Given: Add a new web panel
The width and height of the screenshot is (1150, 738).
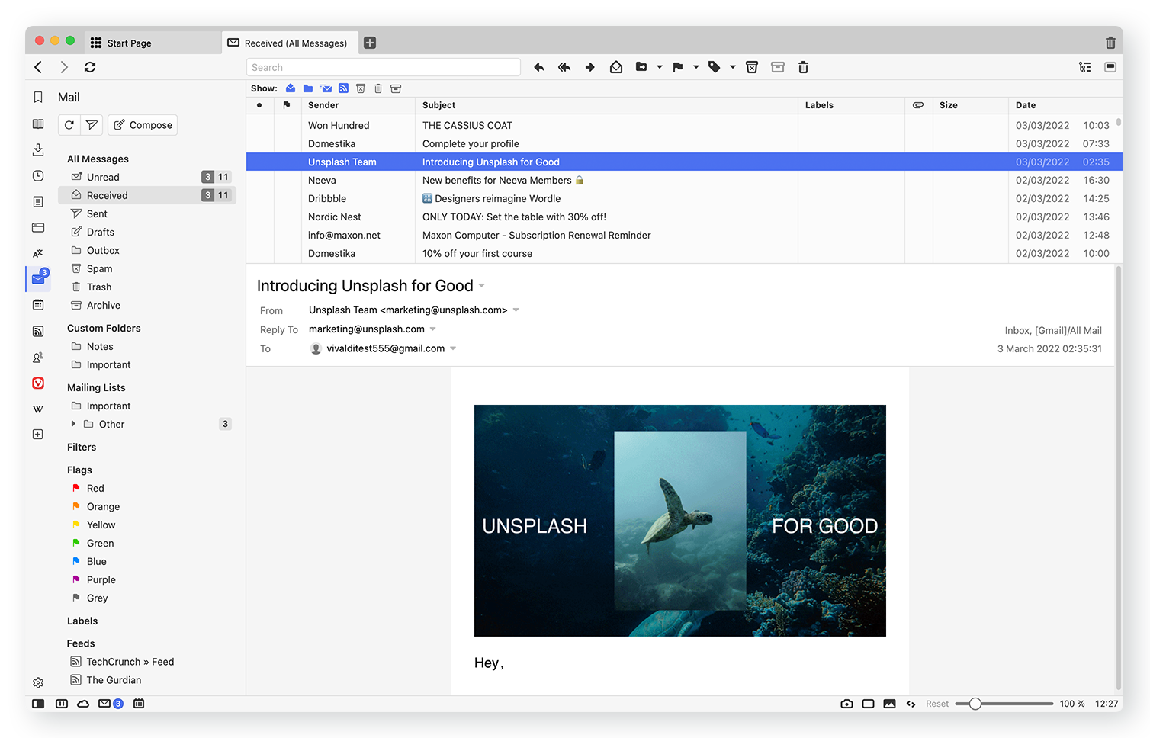Looking at the screenshot, I should click(x=38, y=435).
